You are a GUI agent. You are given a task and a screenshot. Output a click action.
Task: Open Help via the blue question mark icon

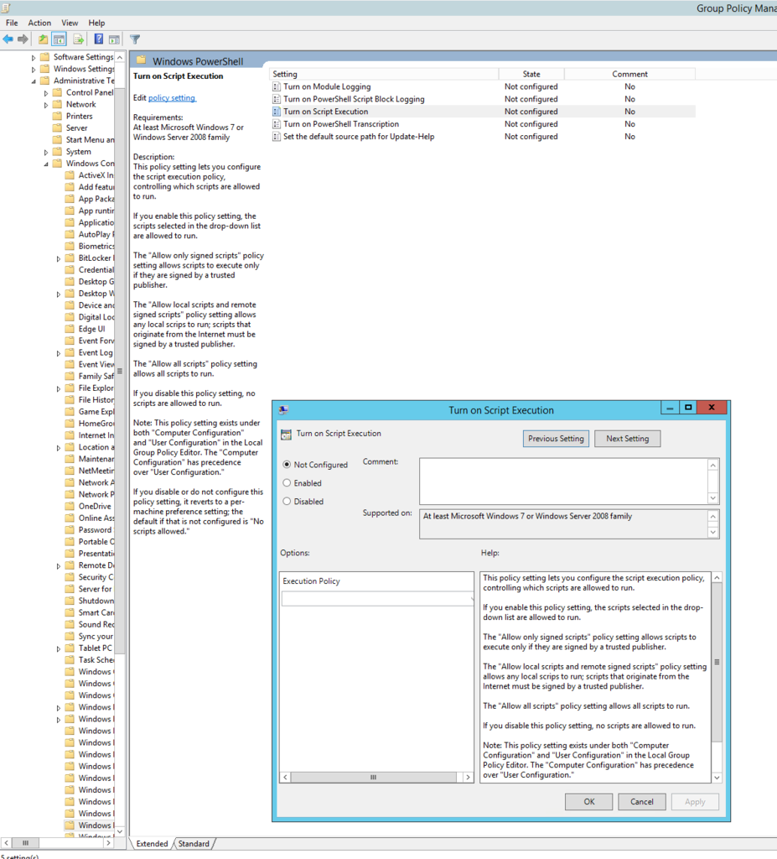(x=99, y=39)
